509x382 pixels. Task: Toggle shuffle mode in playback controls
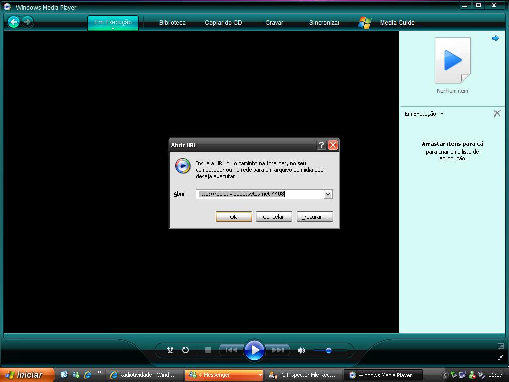pyautogui.click(x=170, y=350)
